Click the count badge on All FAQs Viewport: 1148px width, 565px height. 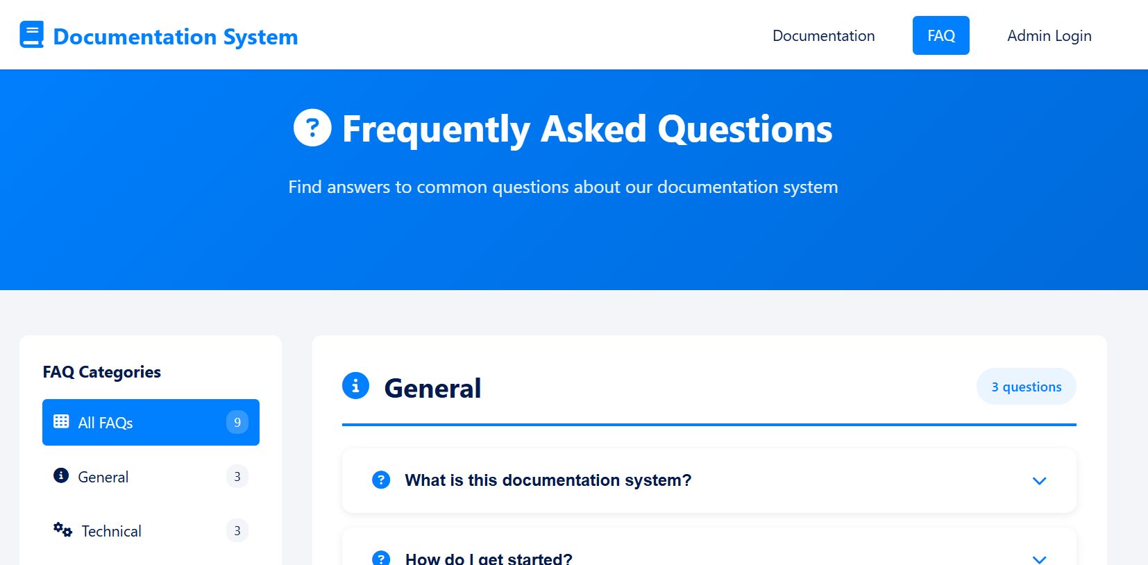[237, 422]
